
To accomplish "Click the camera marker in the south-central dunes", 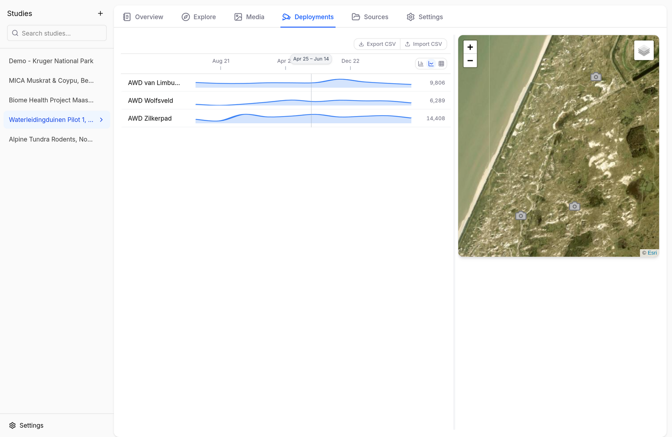I will point(575,206).
